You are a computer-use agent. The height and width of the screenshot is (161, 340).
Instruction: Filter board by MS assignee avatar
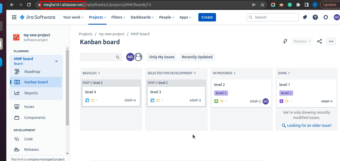(130, 57)
